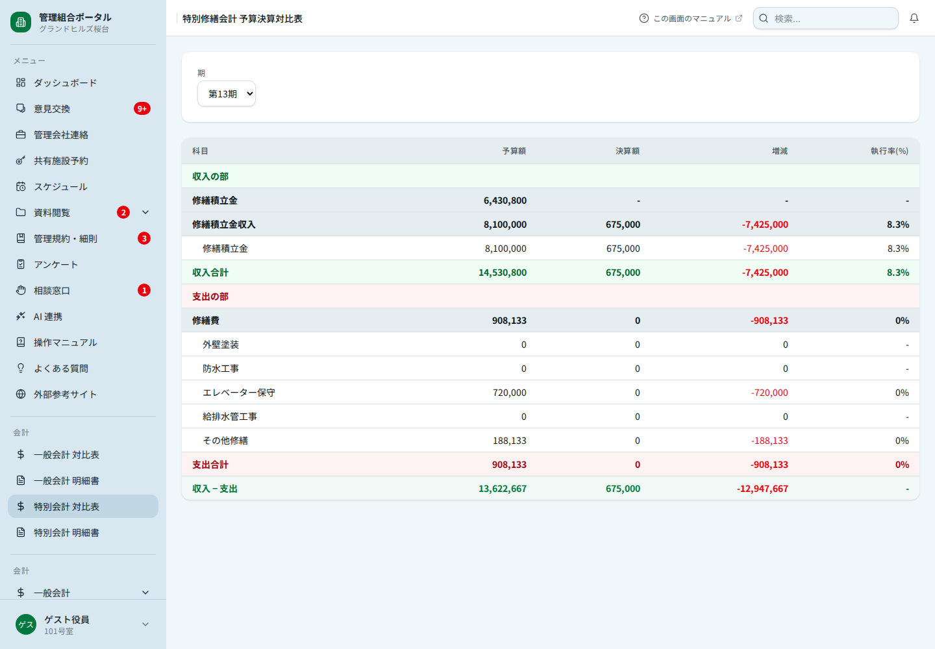This screenshot has width=935, height=649.
Task: Open AI連携 page link
Action: (83, 316)
